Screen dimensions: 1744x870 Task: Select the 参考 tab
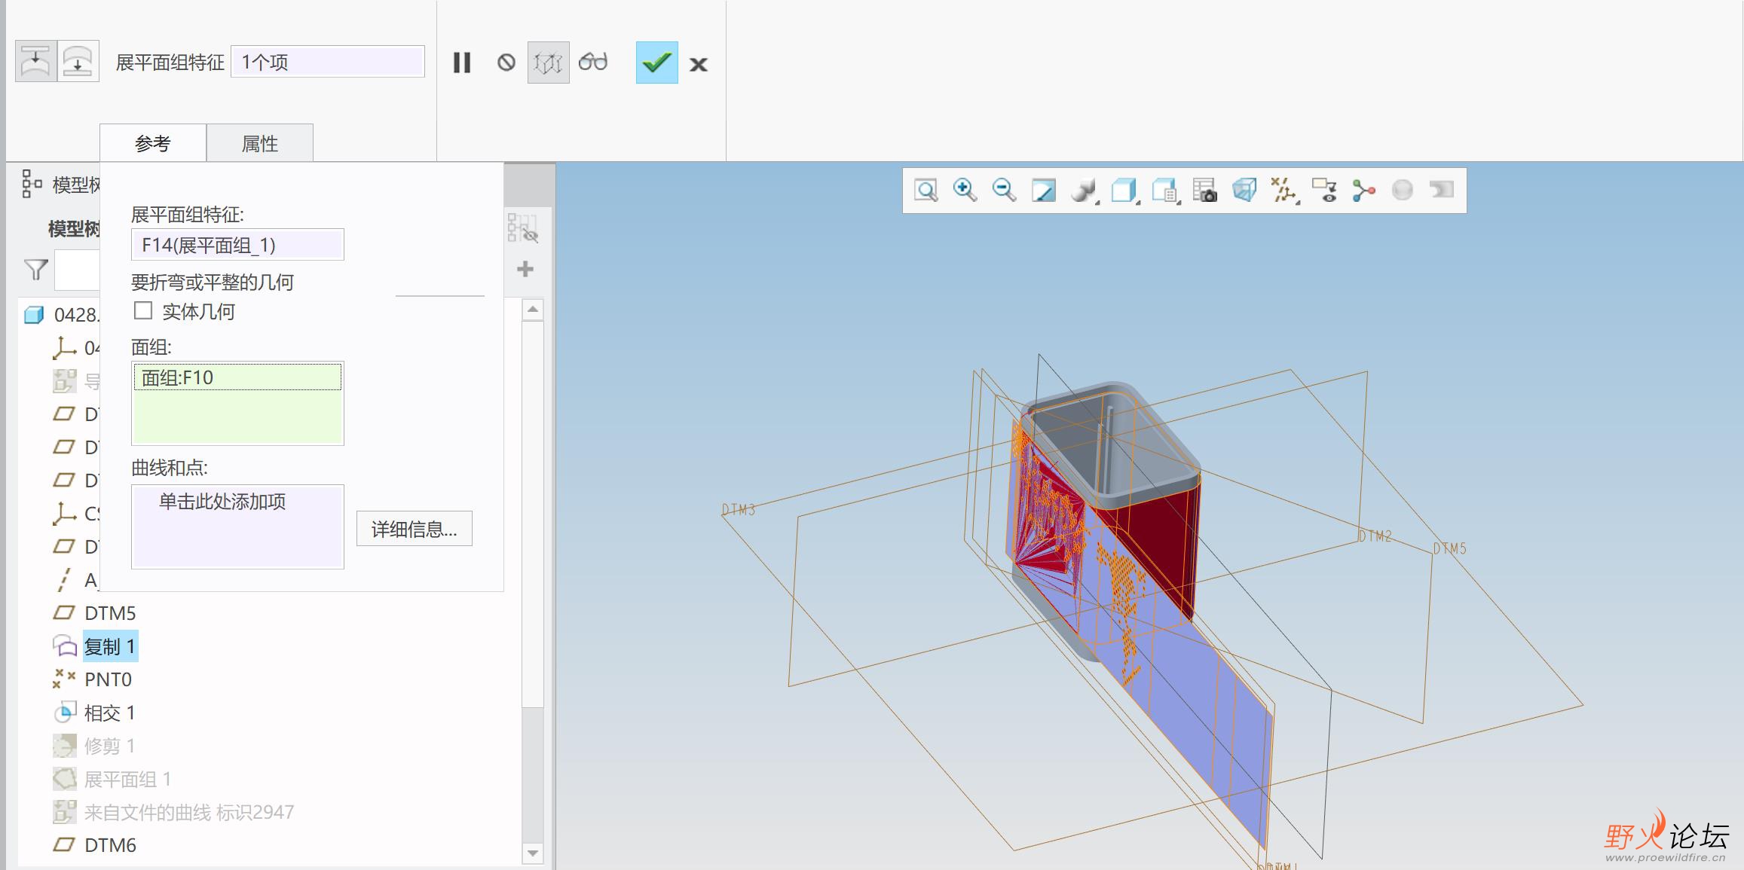(153, 143)
